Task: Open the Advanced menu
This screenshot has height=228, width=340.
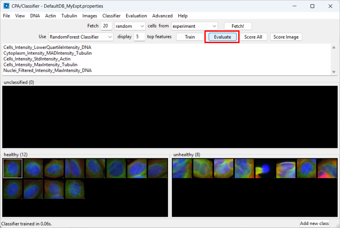Action: click(x=162, y=16)
